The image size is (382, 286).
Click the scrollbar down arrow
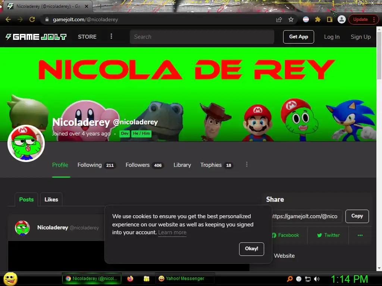[x=379, y=268]
